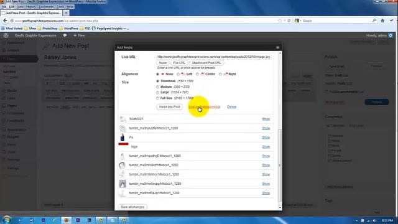Click the dialog scrollbar down arrow
The image size is (398, 224).
click(x=280, y=208)
